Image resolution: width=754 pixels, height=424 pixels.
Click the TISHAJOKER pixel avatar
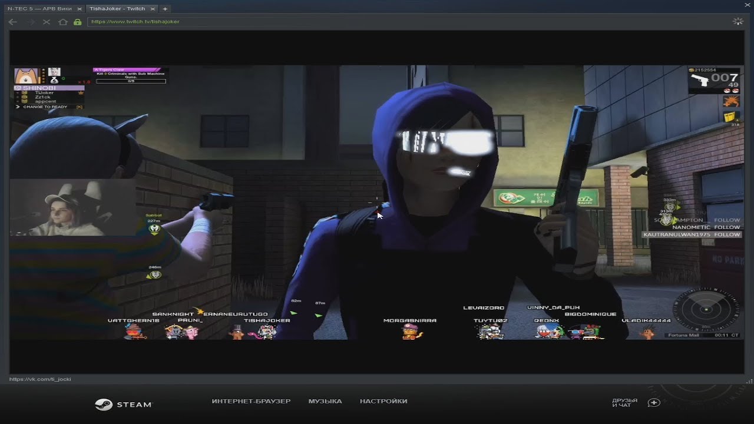266,332
